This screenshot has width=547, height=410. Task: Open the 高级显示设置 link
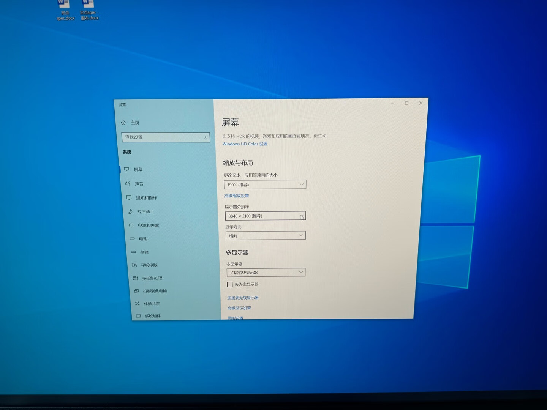click(239, 308)
